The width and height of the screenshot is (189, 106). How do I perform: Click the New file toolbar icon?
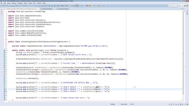point(2,6)
